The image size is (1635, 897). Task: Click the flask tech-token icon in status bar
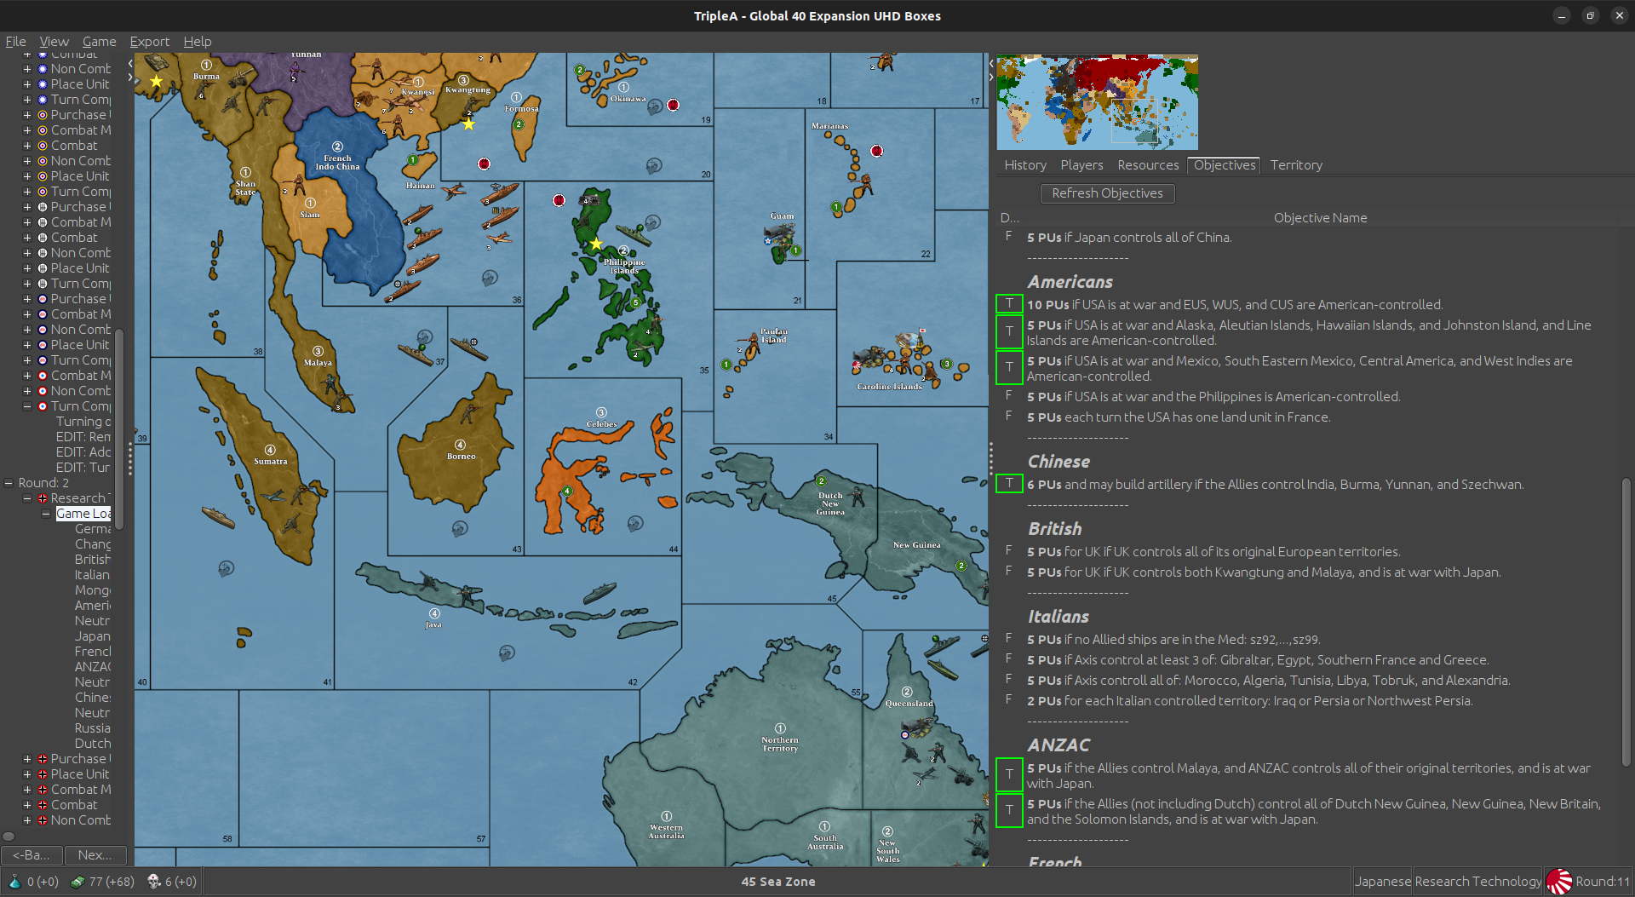14,882
